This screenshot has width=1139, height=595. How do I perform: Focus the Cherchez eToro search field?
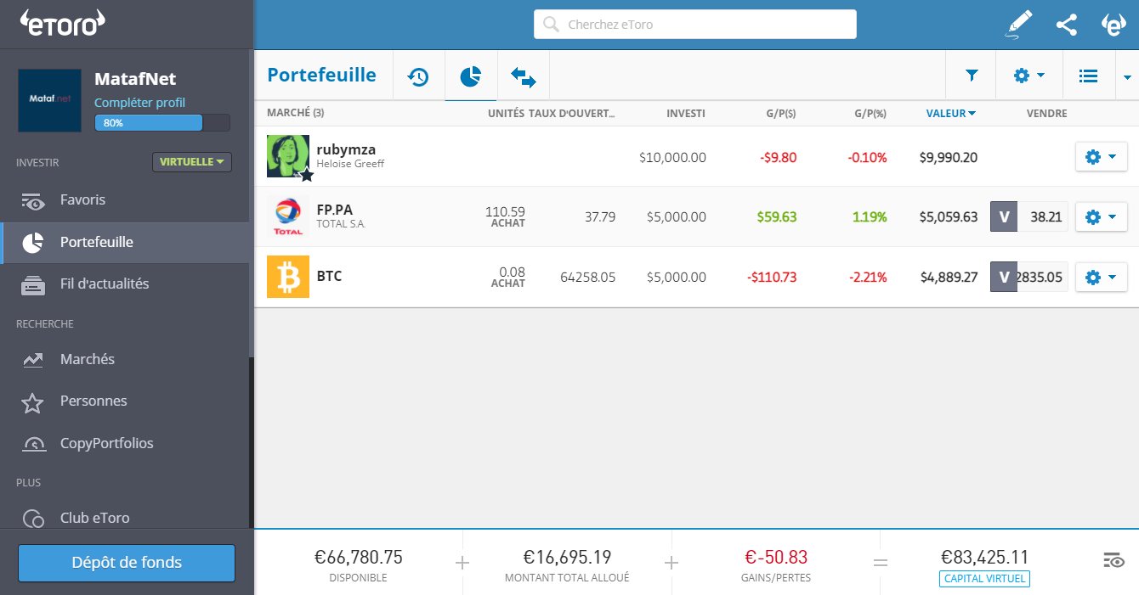(x=695, y=25)
